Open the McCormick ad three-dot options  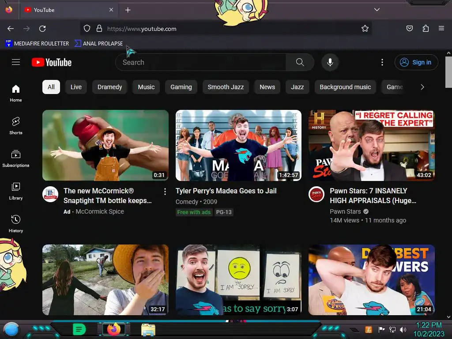[x=165, y=192]
